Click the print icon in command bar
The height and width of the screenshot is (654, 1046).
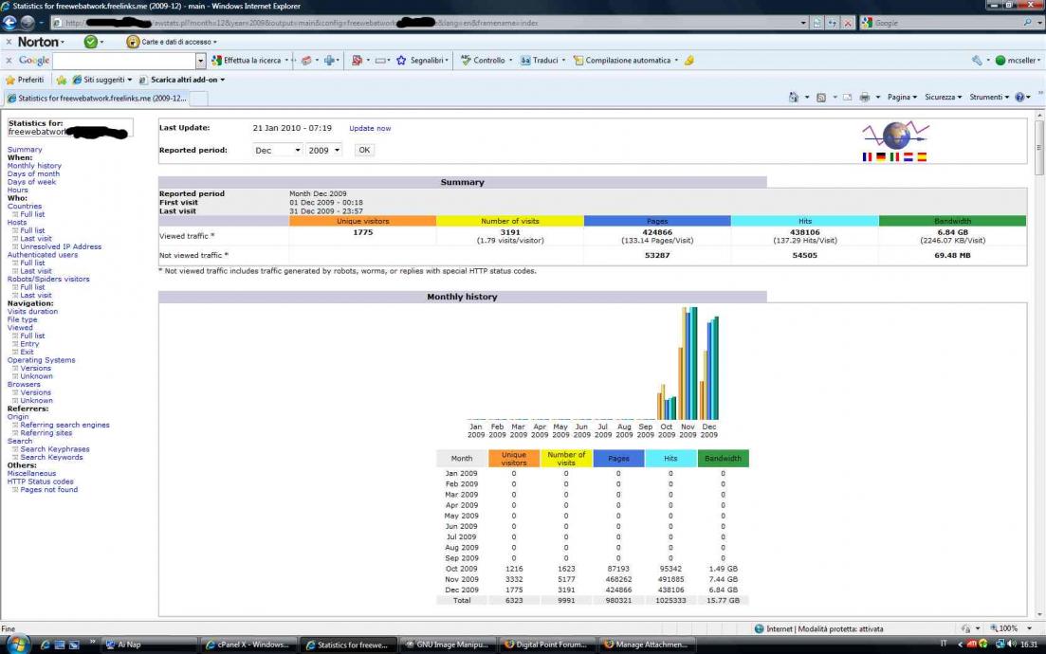click(864, 98)
